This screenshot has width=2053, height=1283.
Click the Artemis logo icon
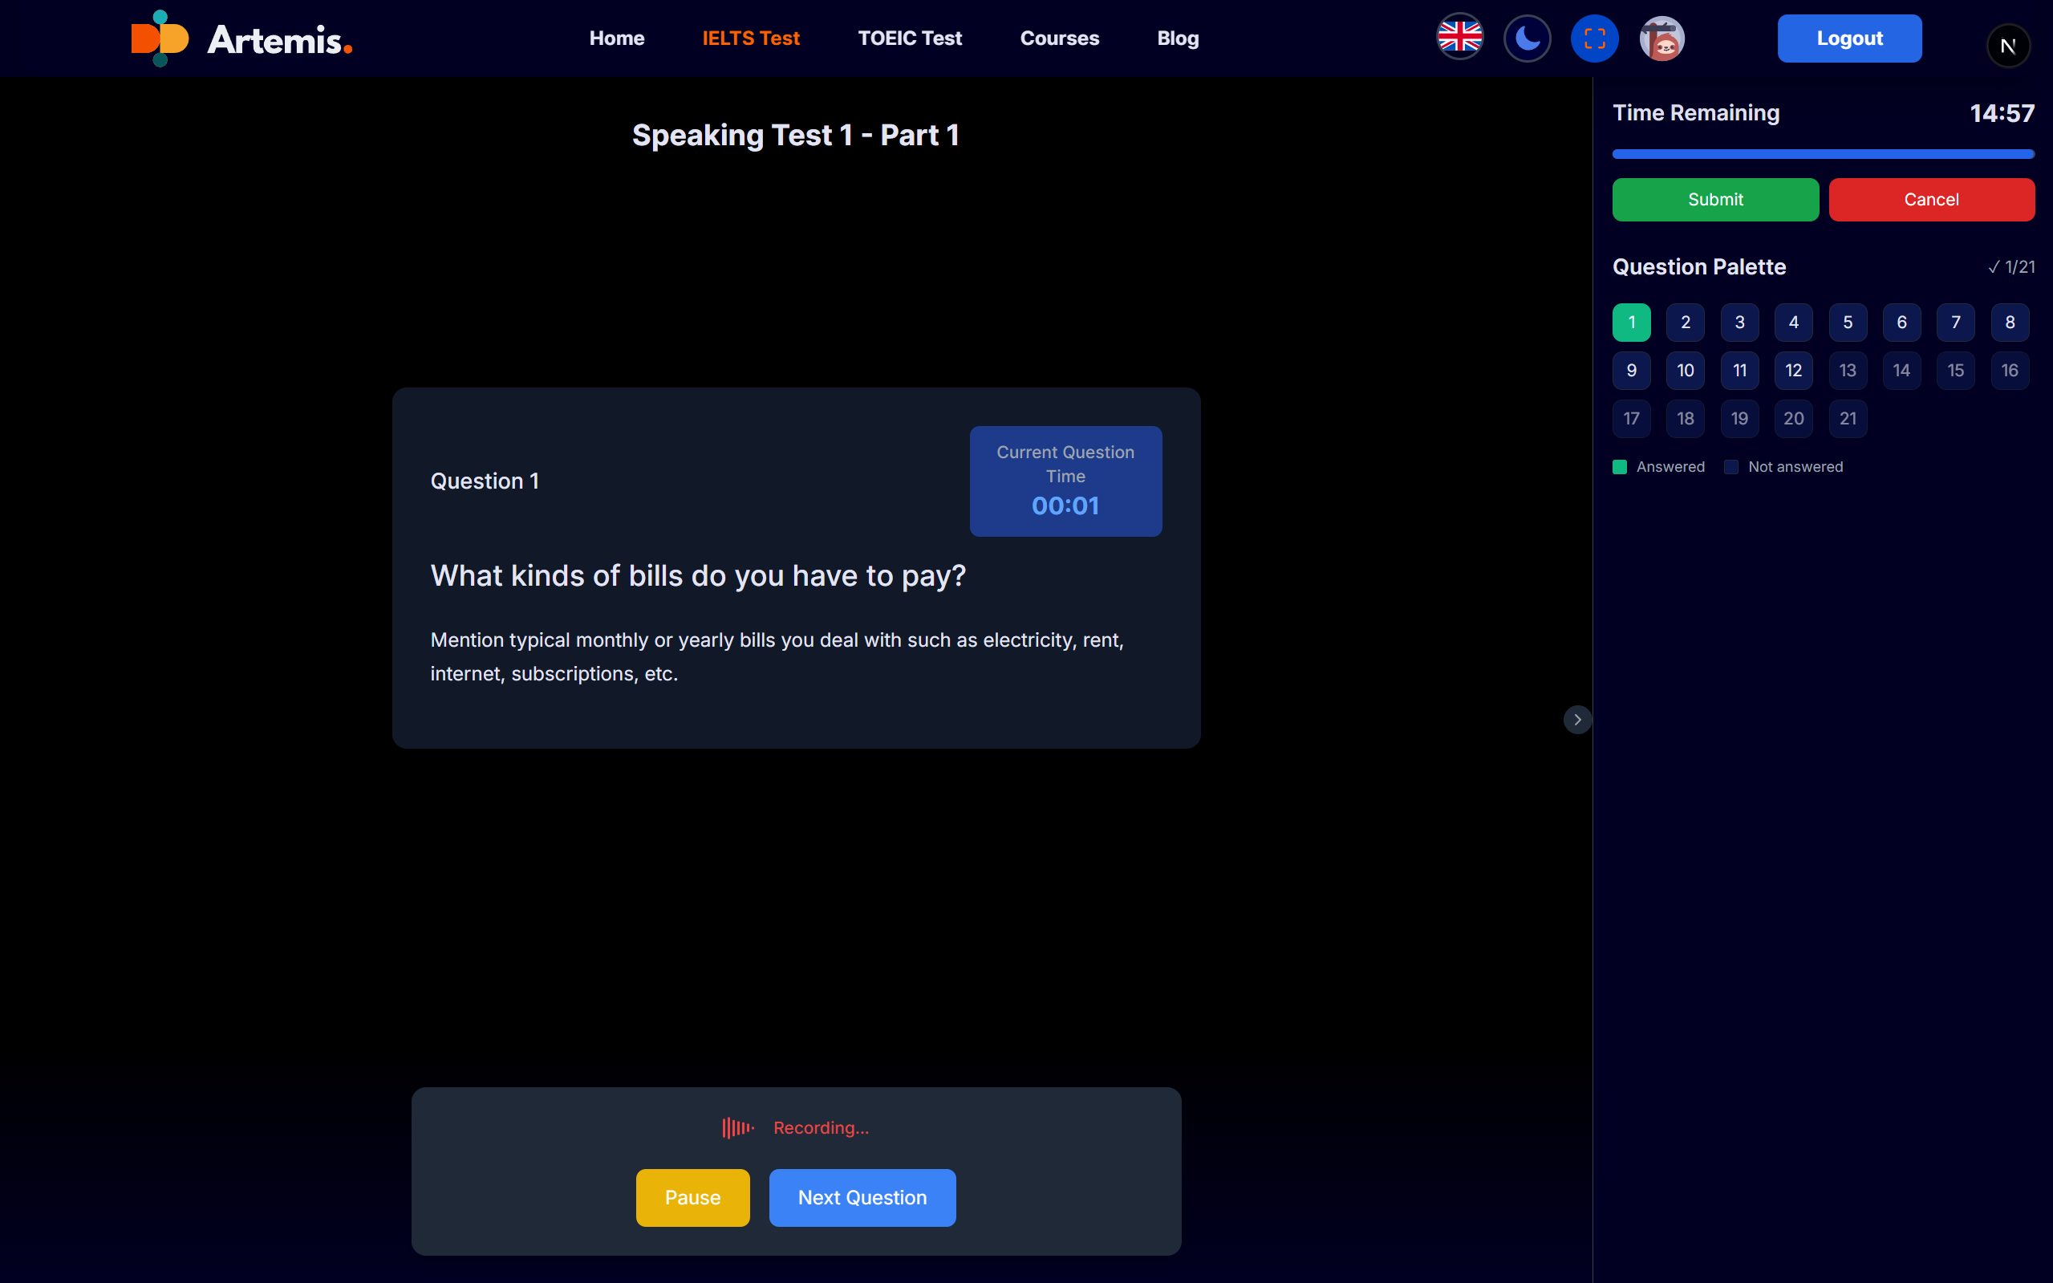point(160,39)
